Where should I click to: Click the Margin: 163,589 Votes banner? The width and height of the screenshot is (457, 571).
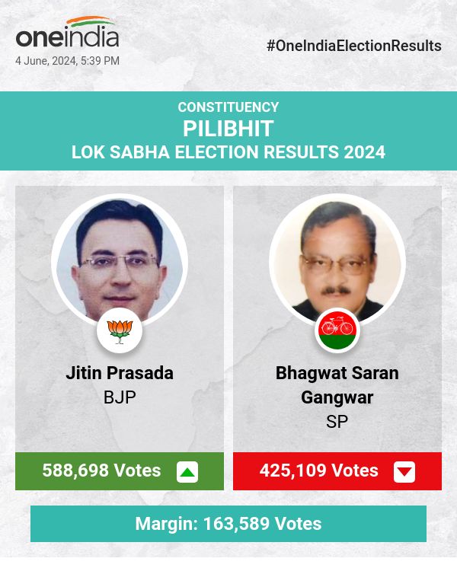click(228, 524)
